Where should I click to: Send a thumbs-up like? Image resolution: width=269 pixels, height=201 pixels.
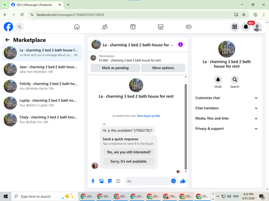[x=183, y=181]
